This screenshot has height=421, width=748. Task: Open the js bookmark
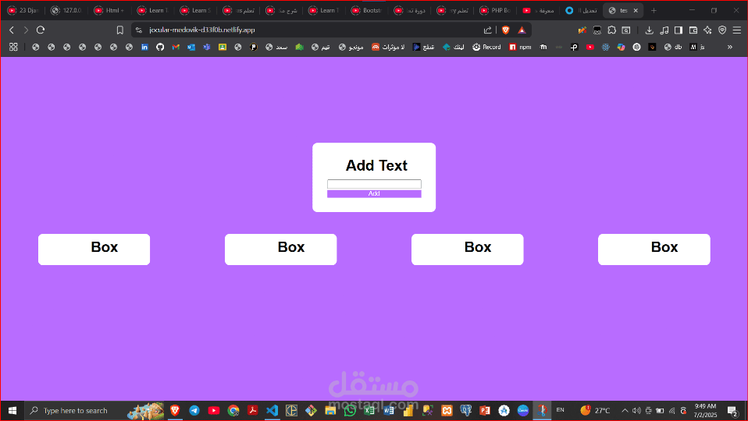[697, 47]
